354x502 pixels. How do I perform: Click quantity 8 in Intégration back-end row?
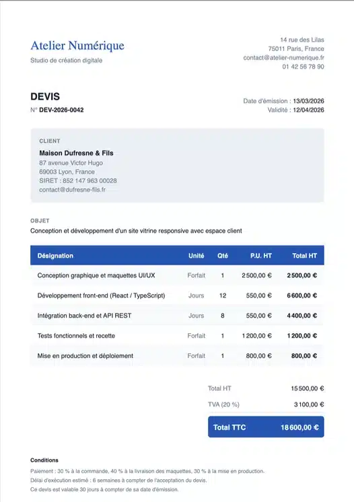click(x=223, y=316)
